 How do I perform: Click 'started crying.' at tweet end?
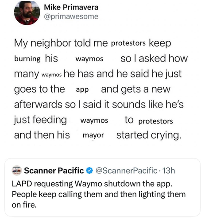tap(149, 135)
